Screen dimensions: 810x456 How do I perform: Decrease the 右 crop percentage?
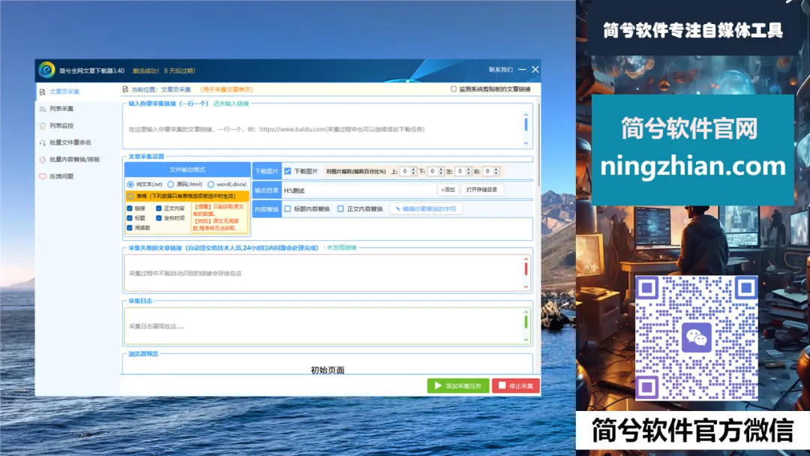(x=496, y=173)
